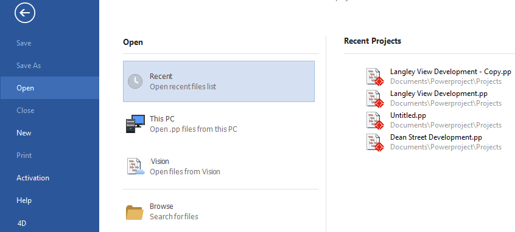Click the This PC computer icon
Image resolution: width=515 pixels, height=232 pixels.
click(135, 123)
